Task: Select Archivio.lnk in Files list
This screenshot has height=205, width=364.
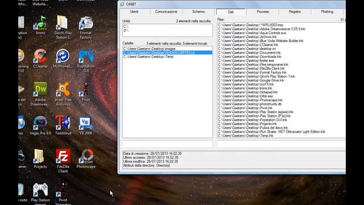Action: pos(247,36)
